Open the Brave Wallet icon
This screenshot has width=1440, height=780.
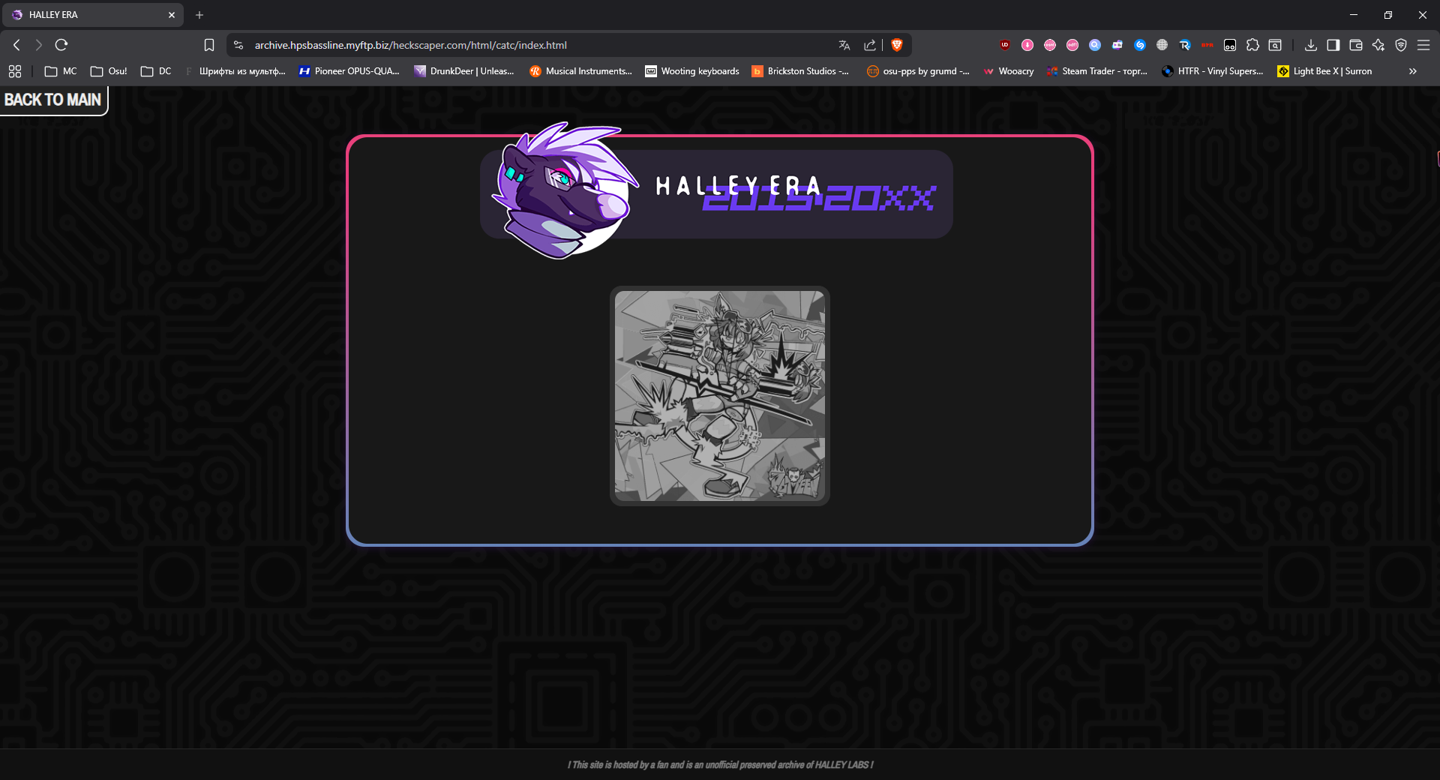click(x=1355, y=45)
